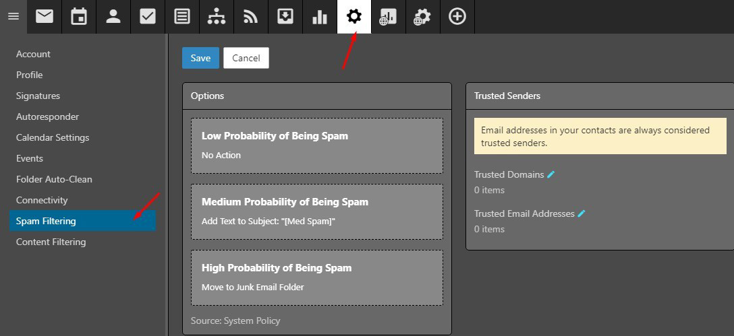Edit Trusted Email Addresses with pencil icon
The image size is (734, 336).
582,213
